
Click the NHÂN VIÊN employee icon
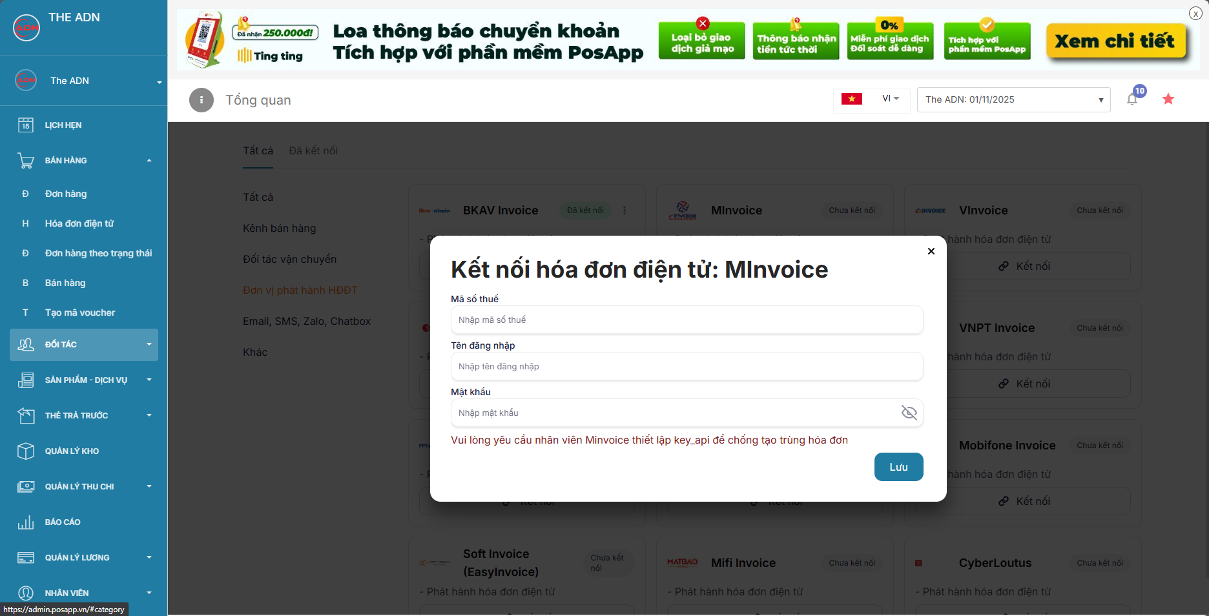(26, 593)
